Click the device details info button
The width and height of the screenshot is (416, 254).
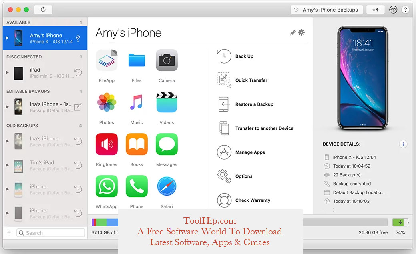pos(403,144)
